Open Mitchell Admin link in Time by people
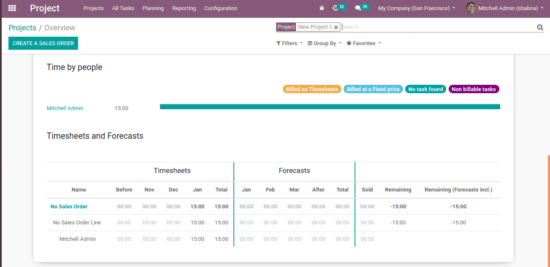Image resolution: width=550 pixels, height=267 pixels. [x=65, y=108]
